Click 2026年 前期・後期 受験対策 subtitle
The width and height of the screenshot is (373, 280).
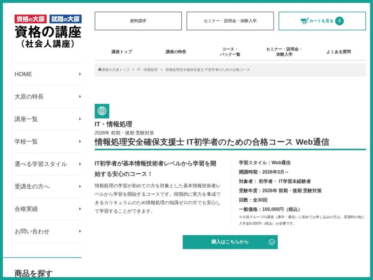pos(124,133)
